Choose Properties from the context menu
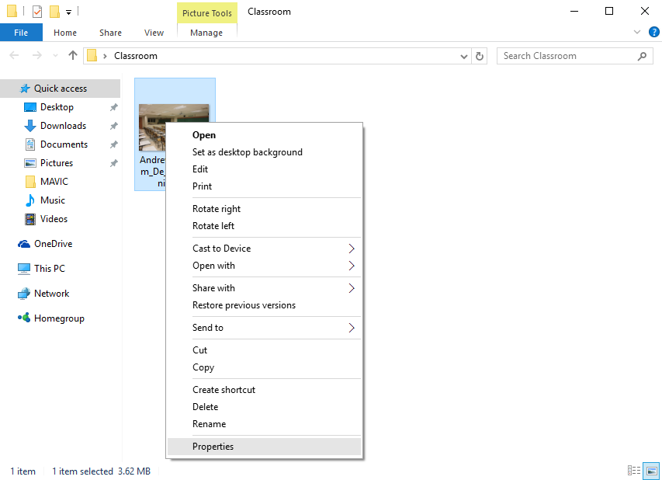 [x=213, y=447]
